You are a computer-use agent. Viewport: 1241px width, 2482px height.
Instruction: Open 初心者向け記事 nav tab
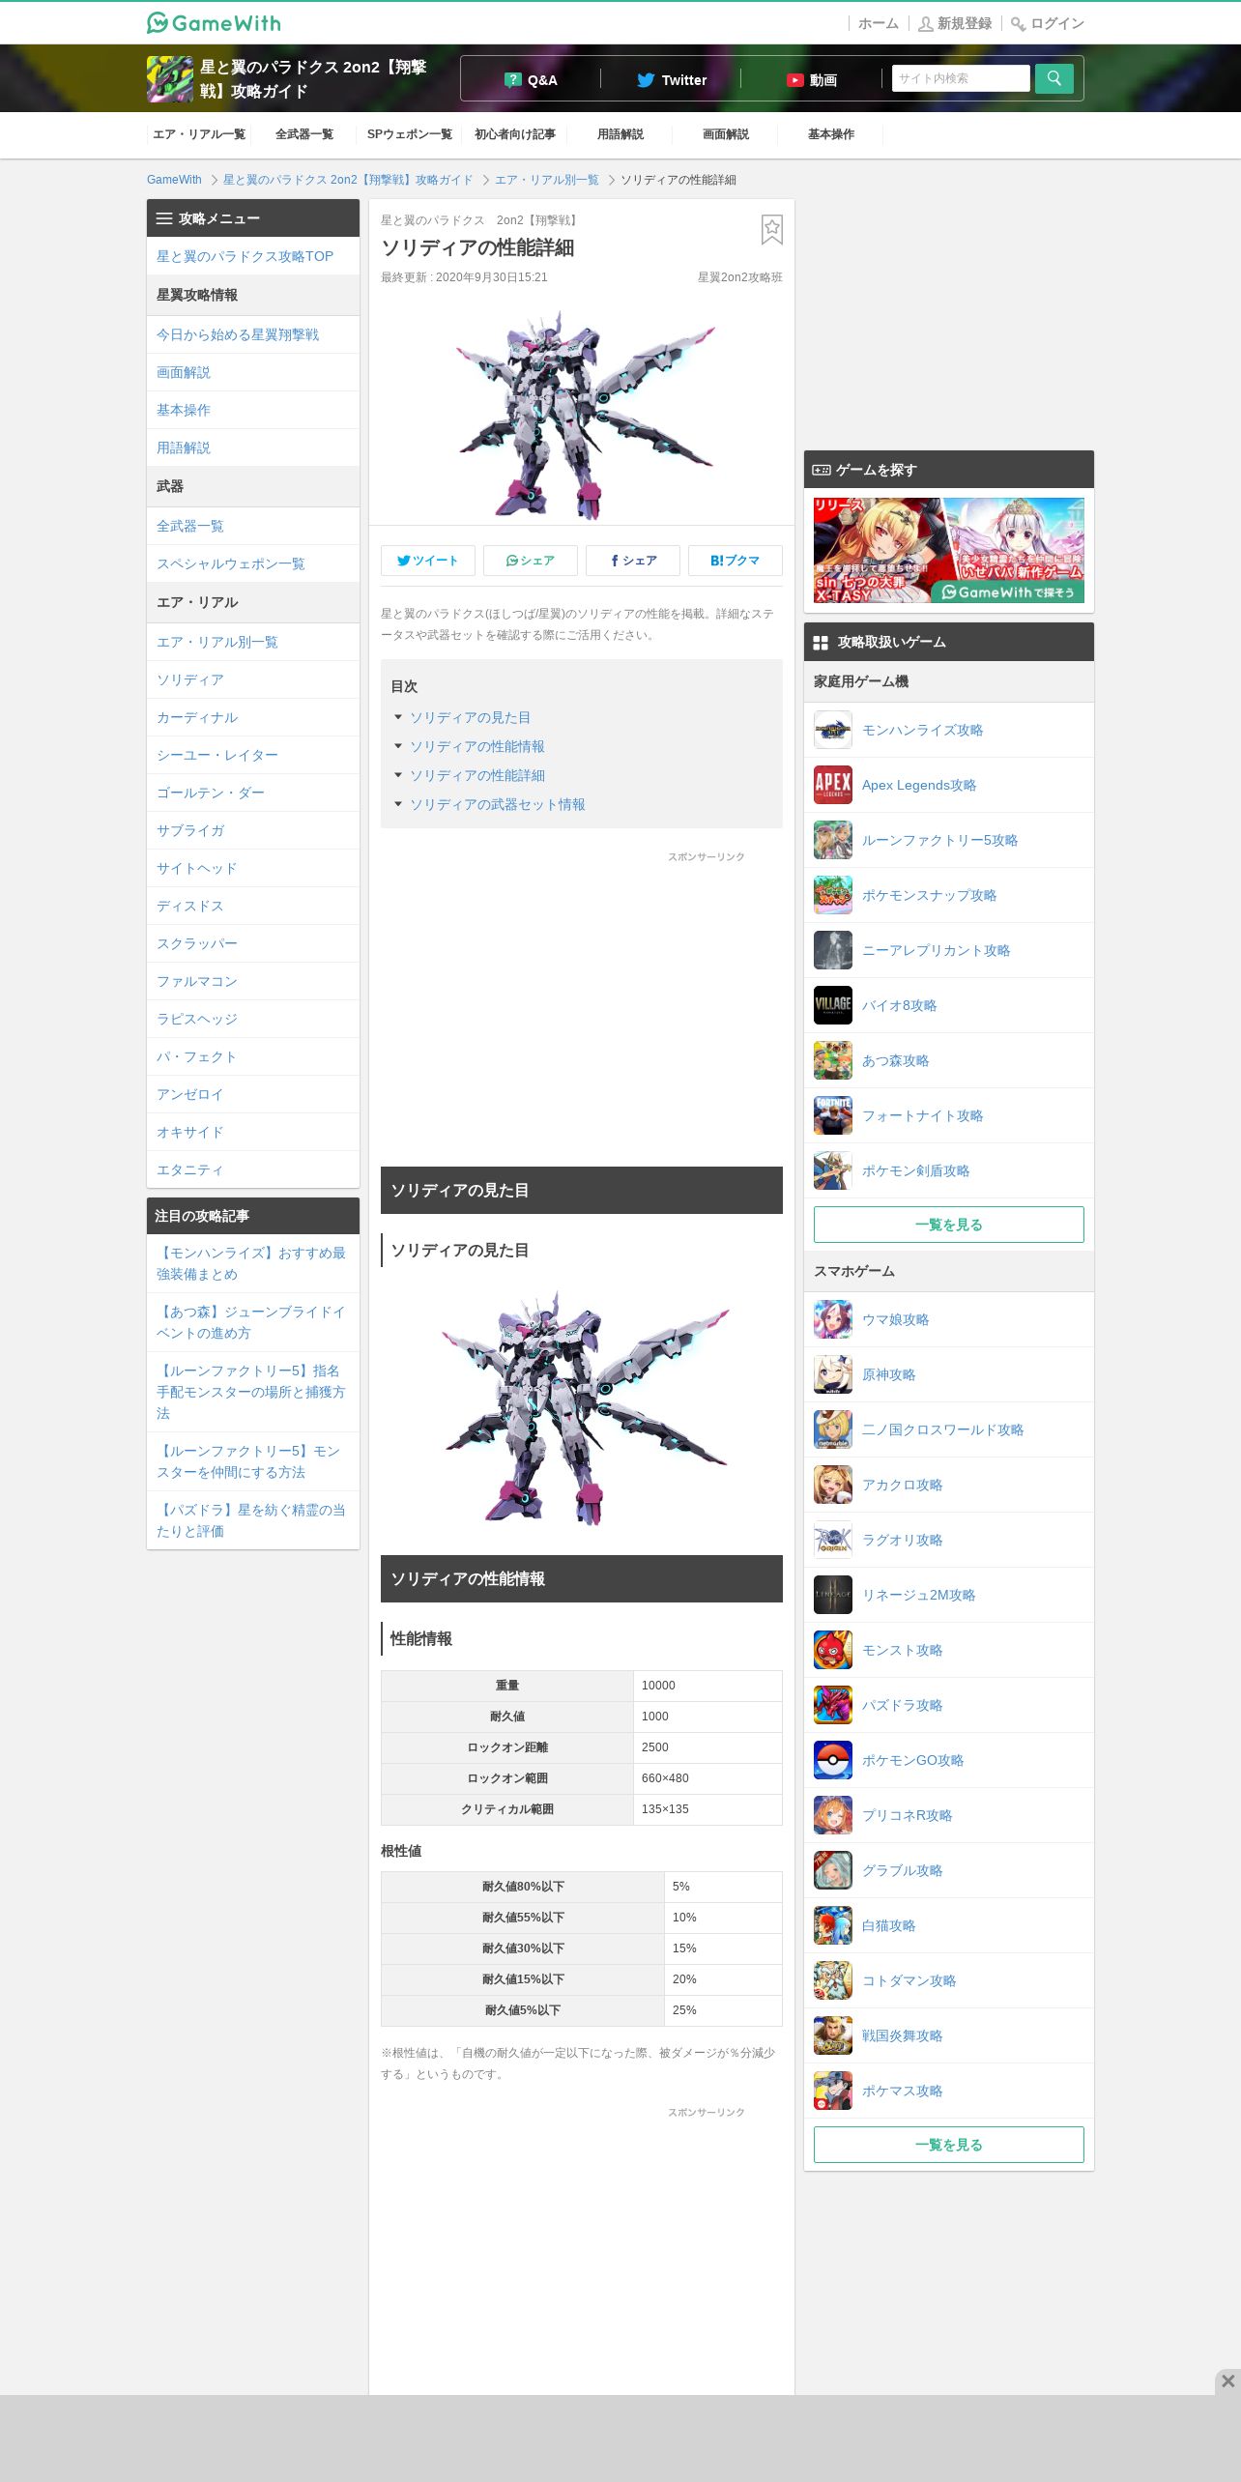515,134
